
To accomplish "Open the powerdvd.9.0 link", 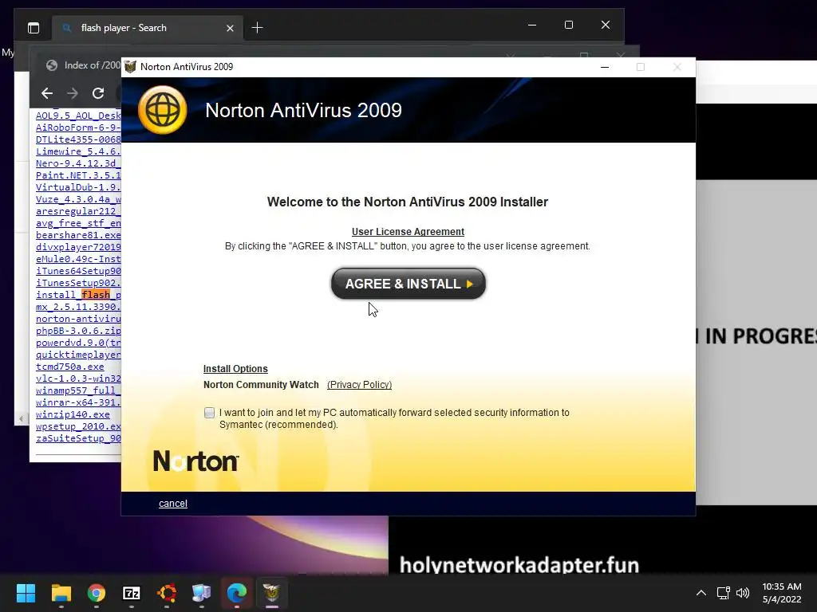I will [x=78, y=343].
